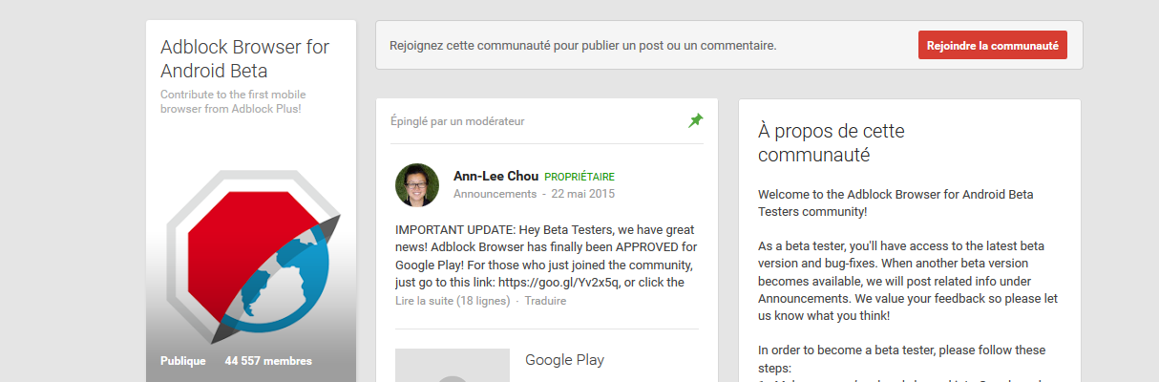Open the Google Play attachment title
The height and width of the screenshot is (382, 1159).
click(564, 360)
